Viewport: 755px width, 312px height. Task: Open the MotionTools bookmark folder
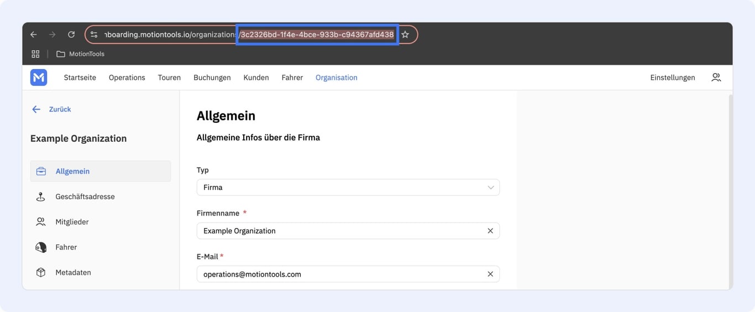coord(81,54)
